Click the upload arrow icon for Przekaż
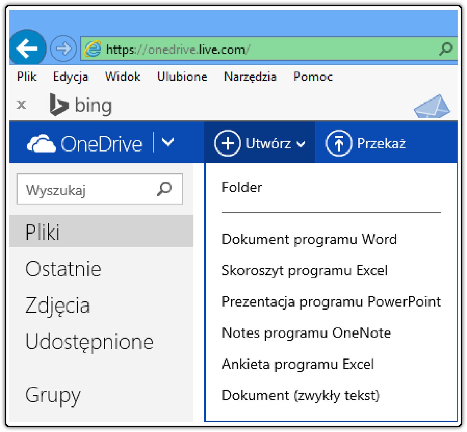The width and height of the screenshot is (467, 432). coord(339,143)
